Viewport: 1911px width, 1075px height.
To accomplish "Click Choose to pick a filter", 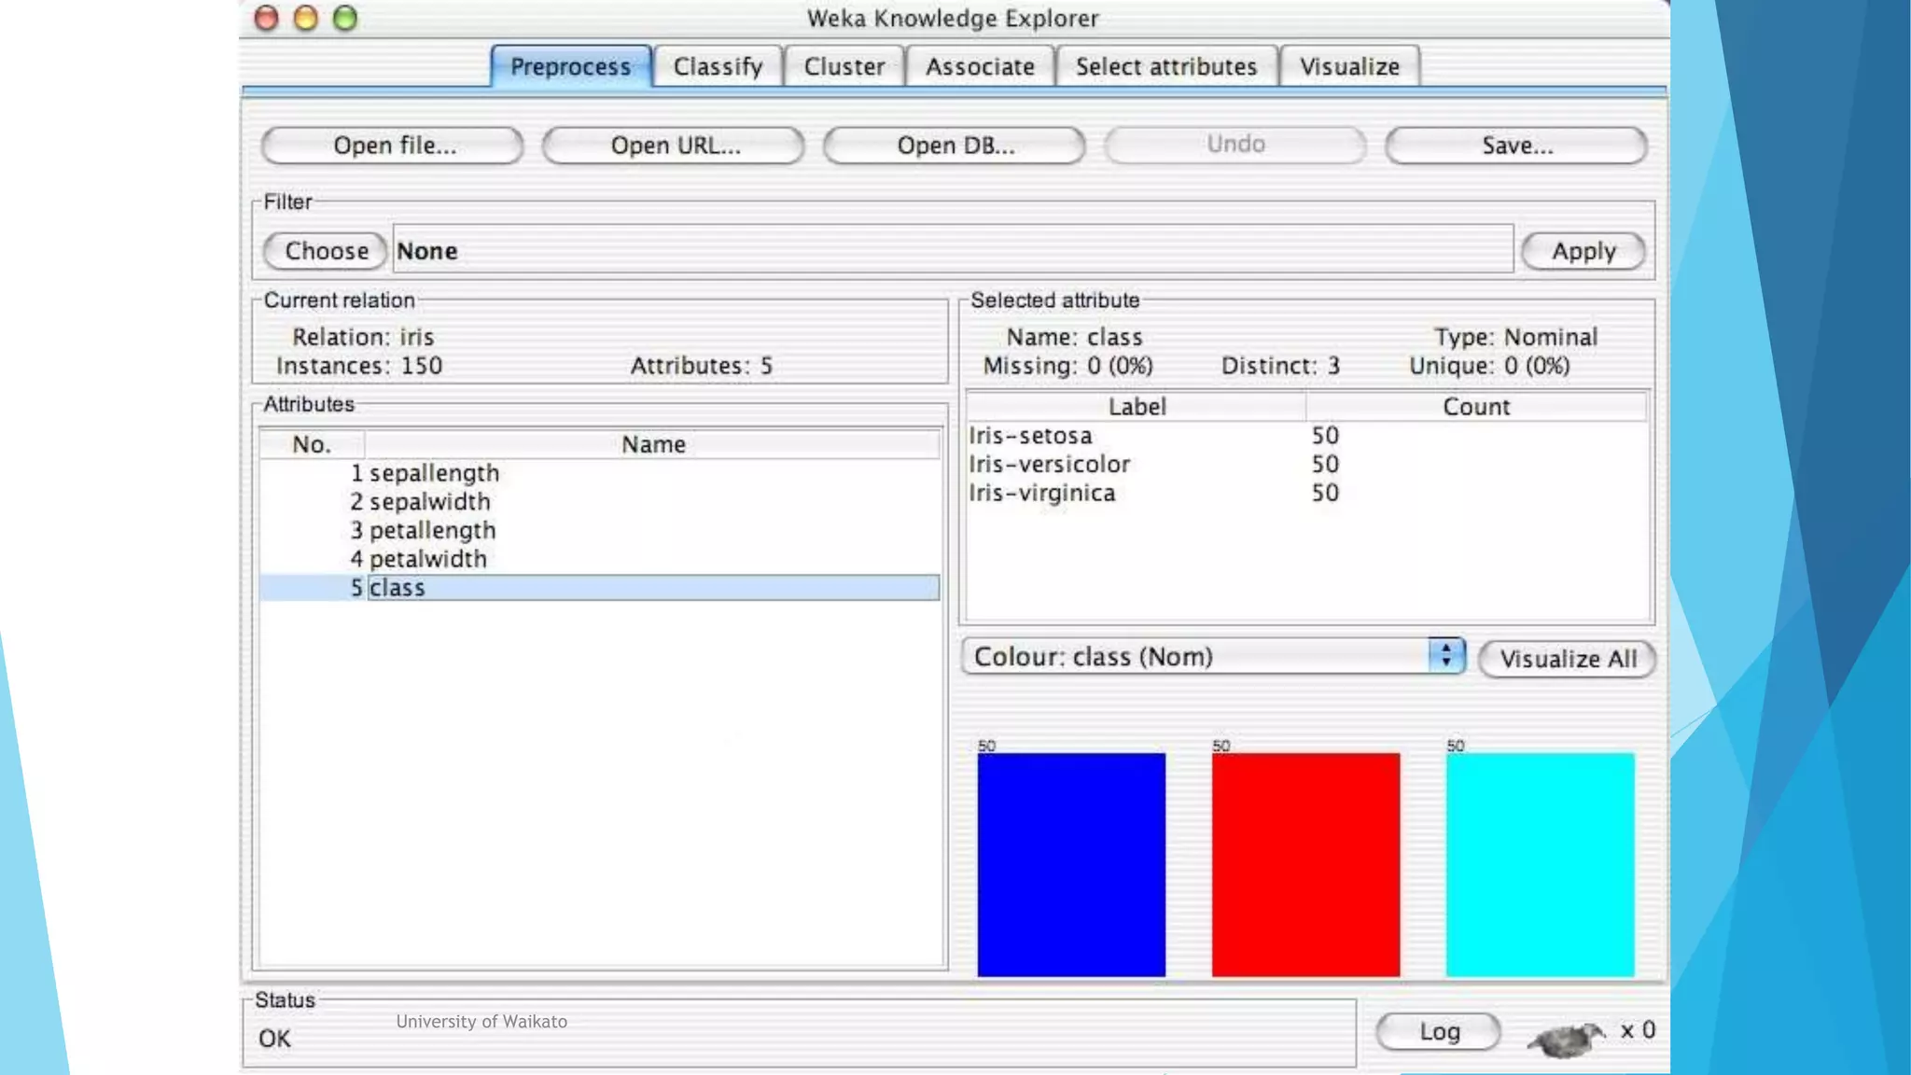I will (326, 251).
